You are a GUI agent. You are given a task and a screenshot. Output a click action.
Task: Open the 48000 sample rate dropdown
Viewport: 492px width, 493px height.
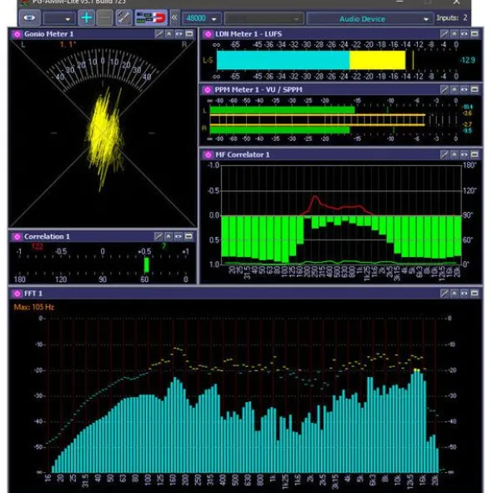[202, 18]
